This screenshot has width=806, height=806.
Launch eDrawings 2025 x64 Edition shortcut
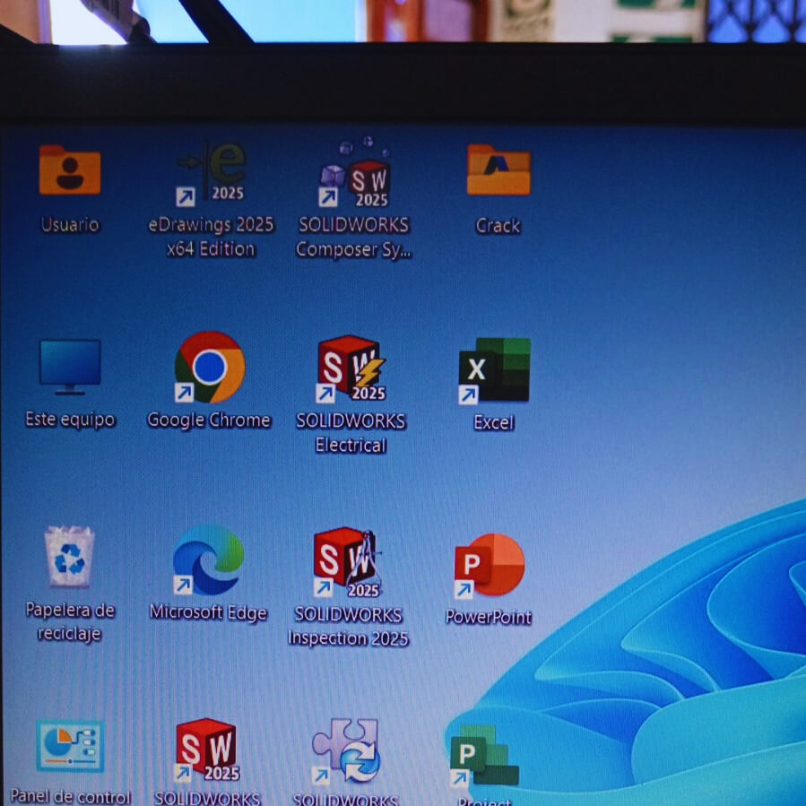click(x=212, y=174)
